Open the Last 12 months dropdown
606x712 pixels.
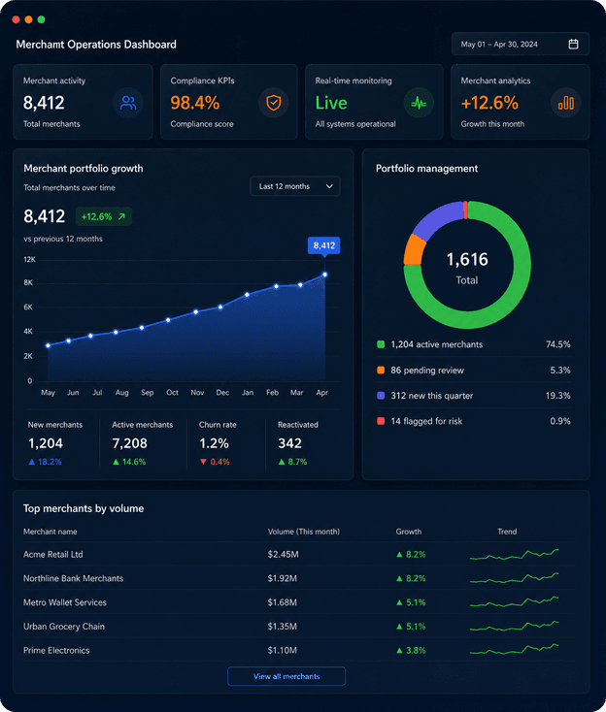pos(295,186)
